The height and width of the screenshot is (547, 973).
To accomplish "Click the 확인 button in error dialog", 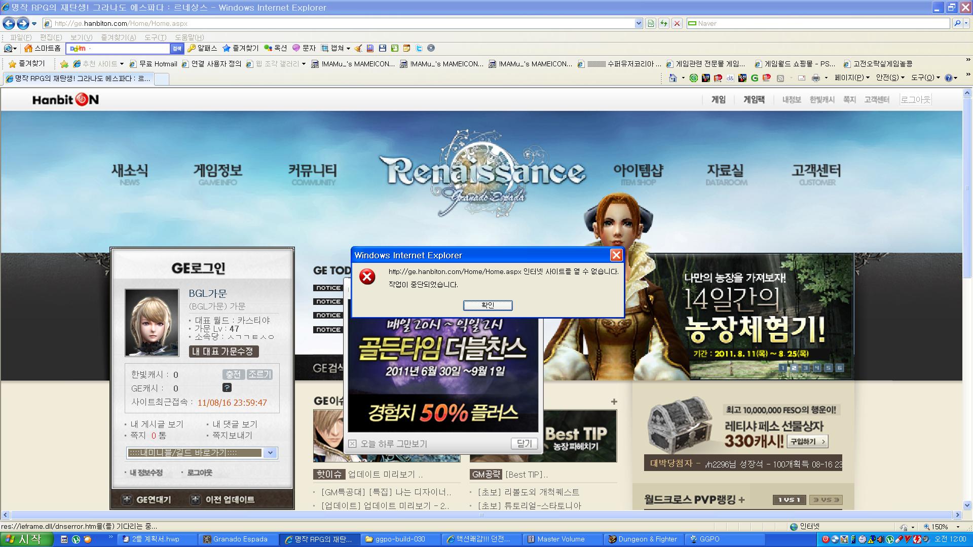I will coord(488,305).
